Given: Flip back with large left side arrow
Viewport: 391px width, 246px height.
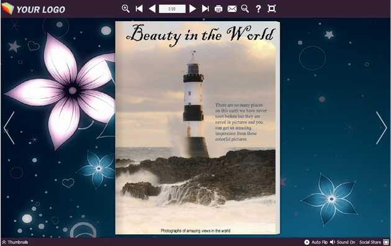Looking at the screenshot, I should point(9,128).
